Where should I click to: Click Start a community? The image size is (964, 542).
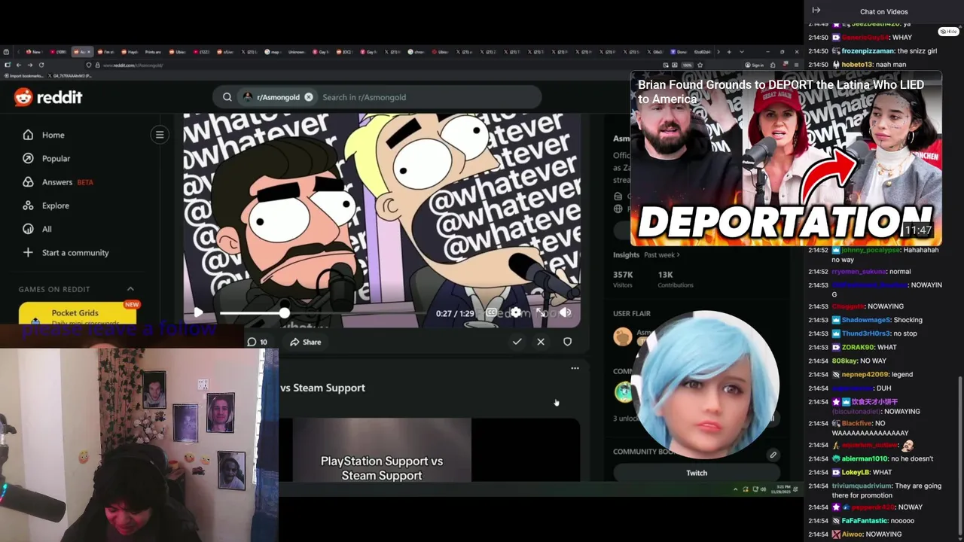(x=75, y=252)
